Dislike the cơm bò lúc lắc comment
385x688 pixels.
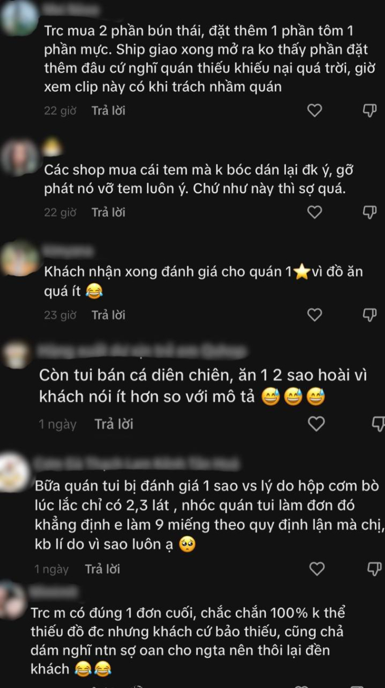[x=374, y=568]
